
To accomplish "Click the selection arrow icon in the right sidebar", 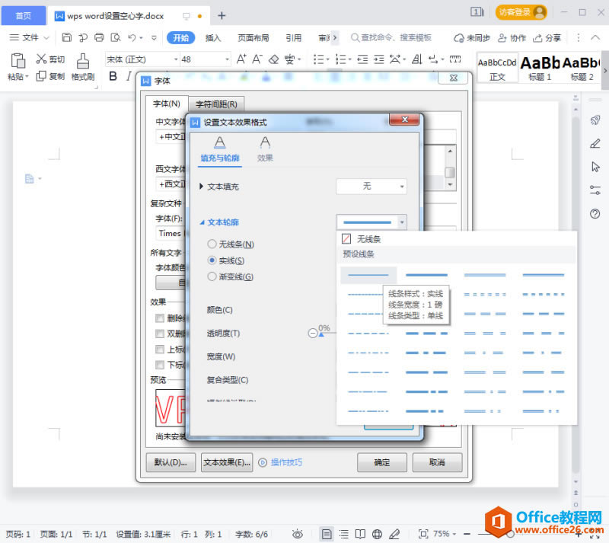I will coord(595,167).
